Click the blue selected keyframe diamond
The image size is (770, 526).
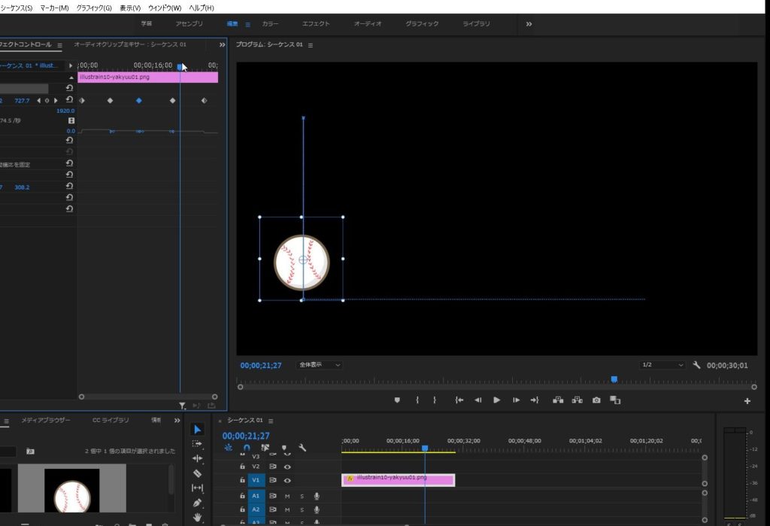coord(138,100)
